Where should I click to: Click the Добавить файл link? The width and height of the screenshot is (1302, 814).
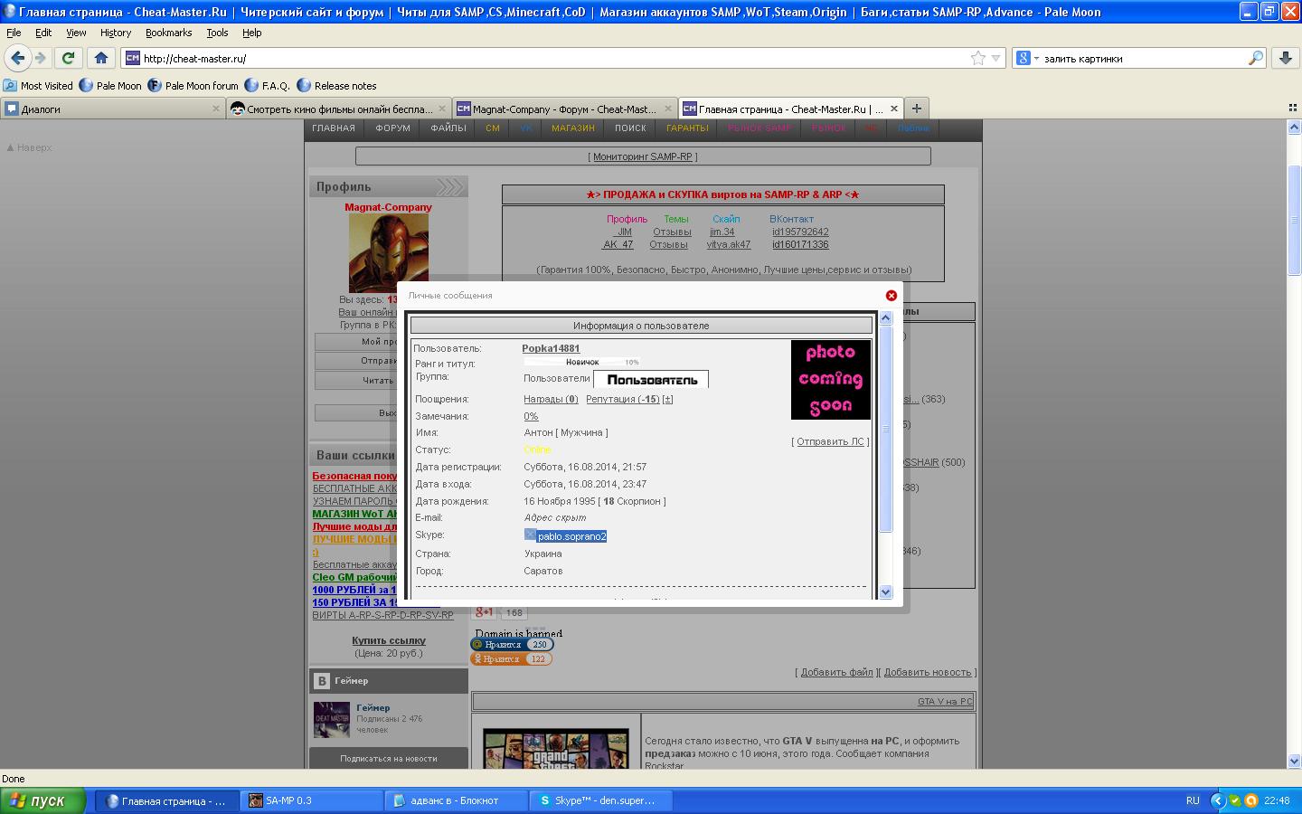[836, 672]
